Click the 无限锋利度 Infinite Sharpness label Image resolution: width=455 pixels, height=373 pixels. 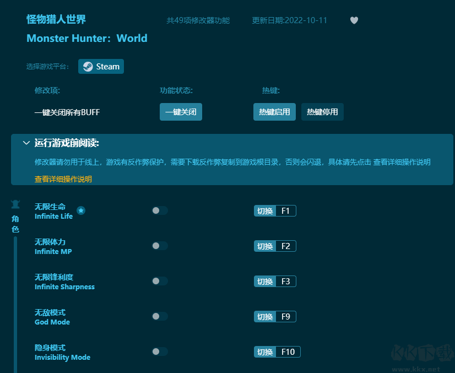coord(64,282)
